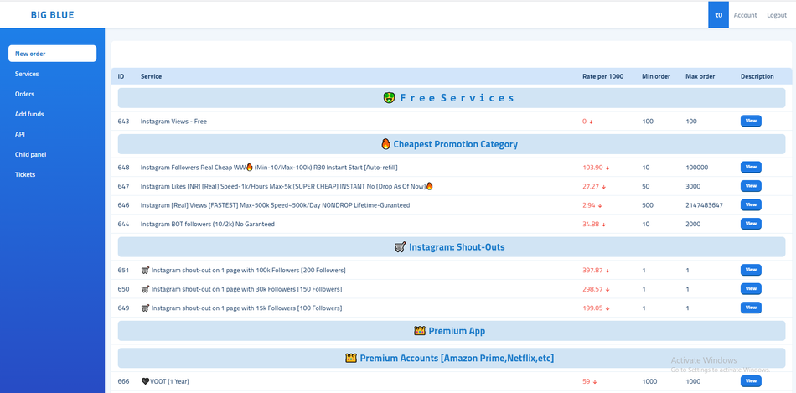Click the emoji icon beside Free Services heading
The image size is (796, 393).
389,98
